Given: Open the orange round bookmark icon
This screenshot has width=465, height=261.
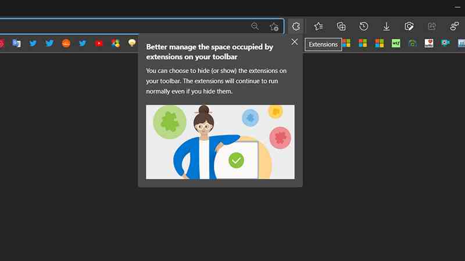Looking at the screenshot, I should pos(66,43).
